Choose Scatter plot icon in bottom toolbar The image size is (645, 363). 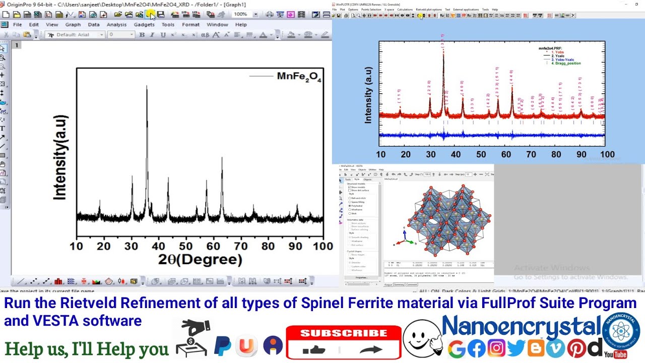coord(33,281)
